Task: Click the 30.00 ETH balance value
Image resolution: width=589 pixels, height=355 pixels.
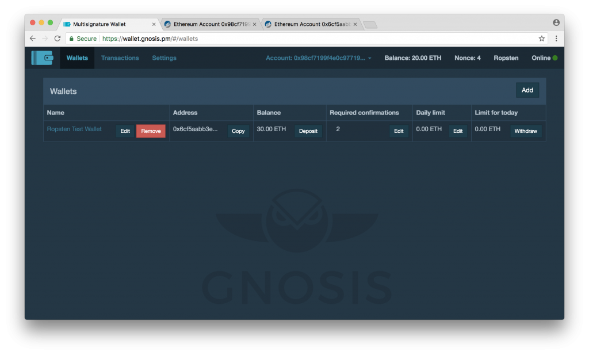Action: coord(271,129)
